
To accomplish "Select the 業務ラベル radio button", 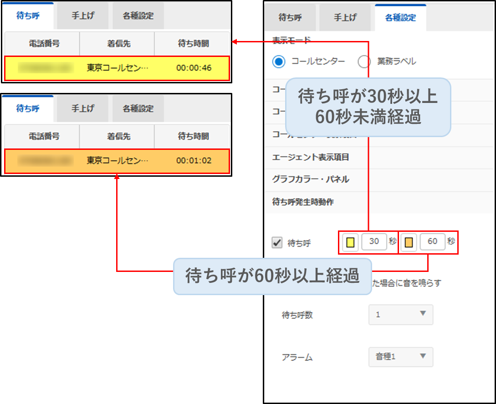I will coord(364,61).
